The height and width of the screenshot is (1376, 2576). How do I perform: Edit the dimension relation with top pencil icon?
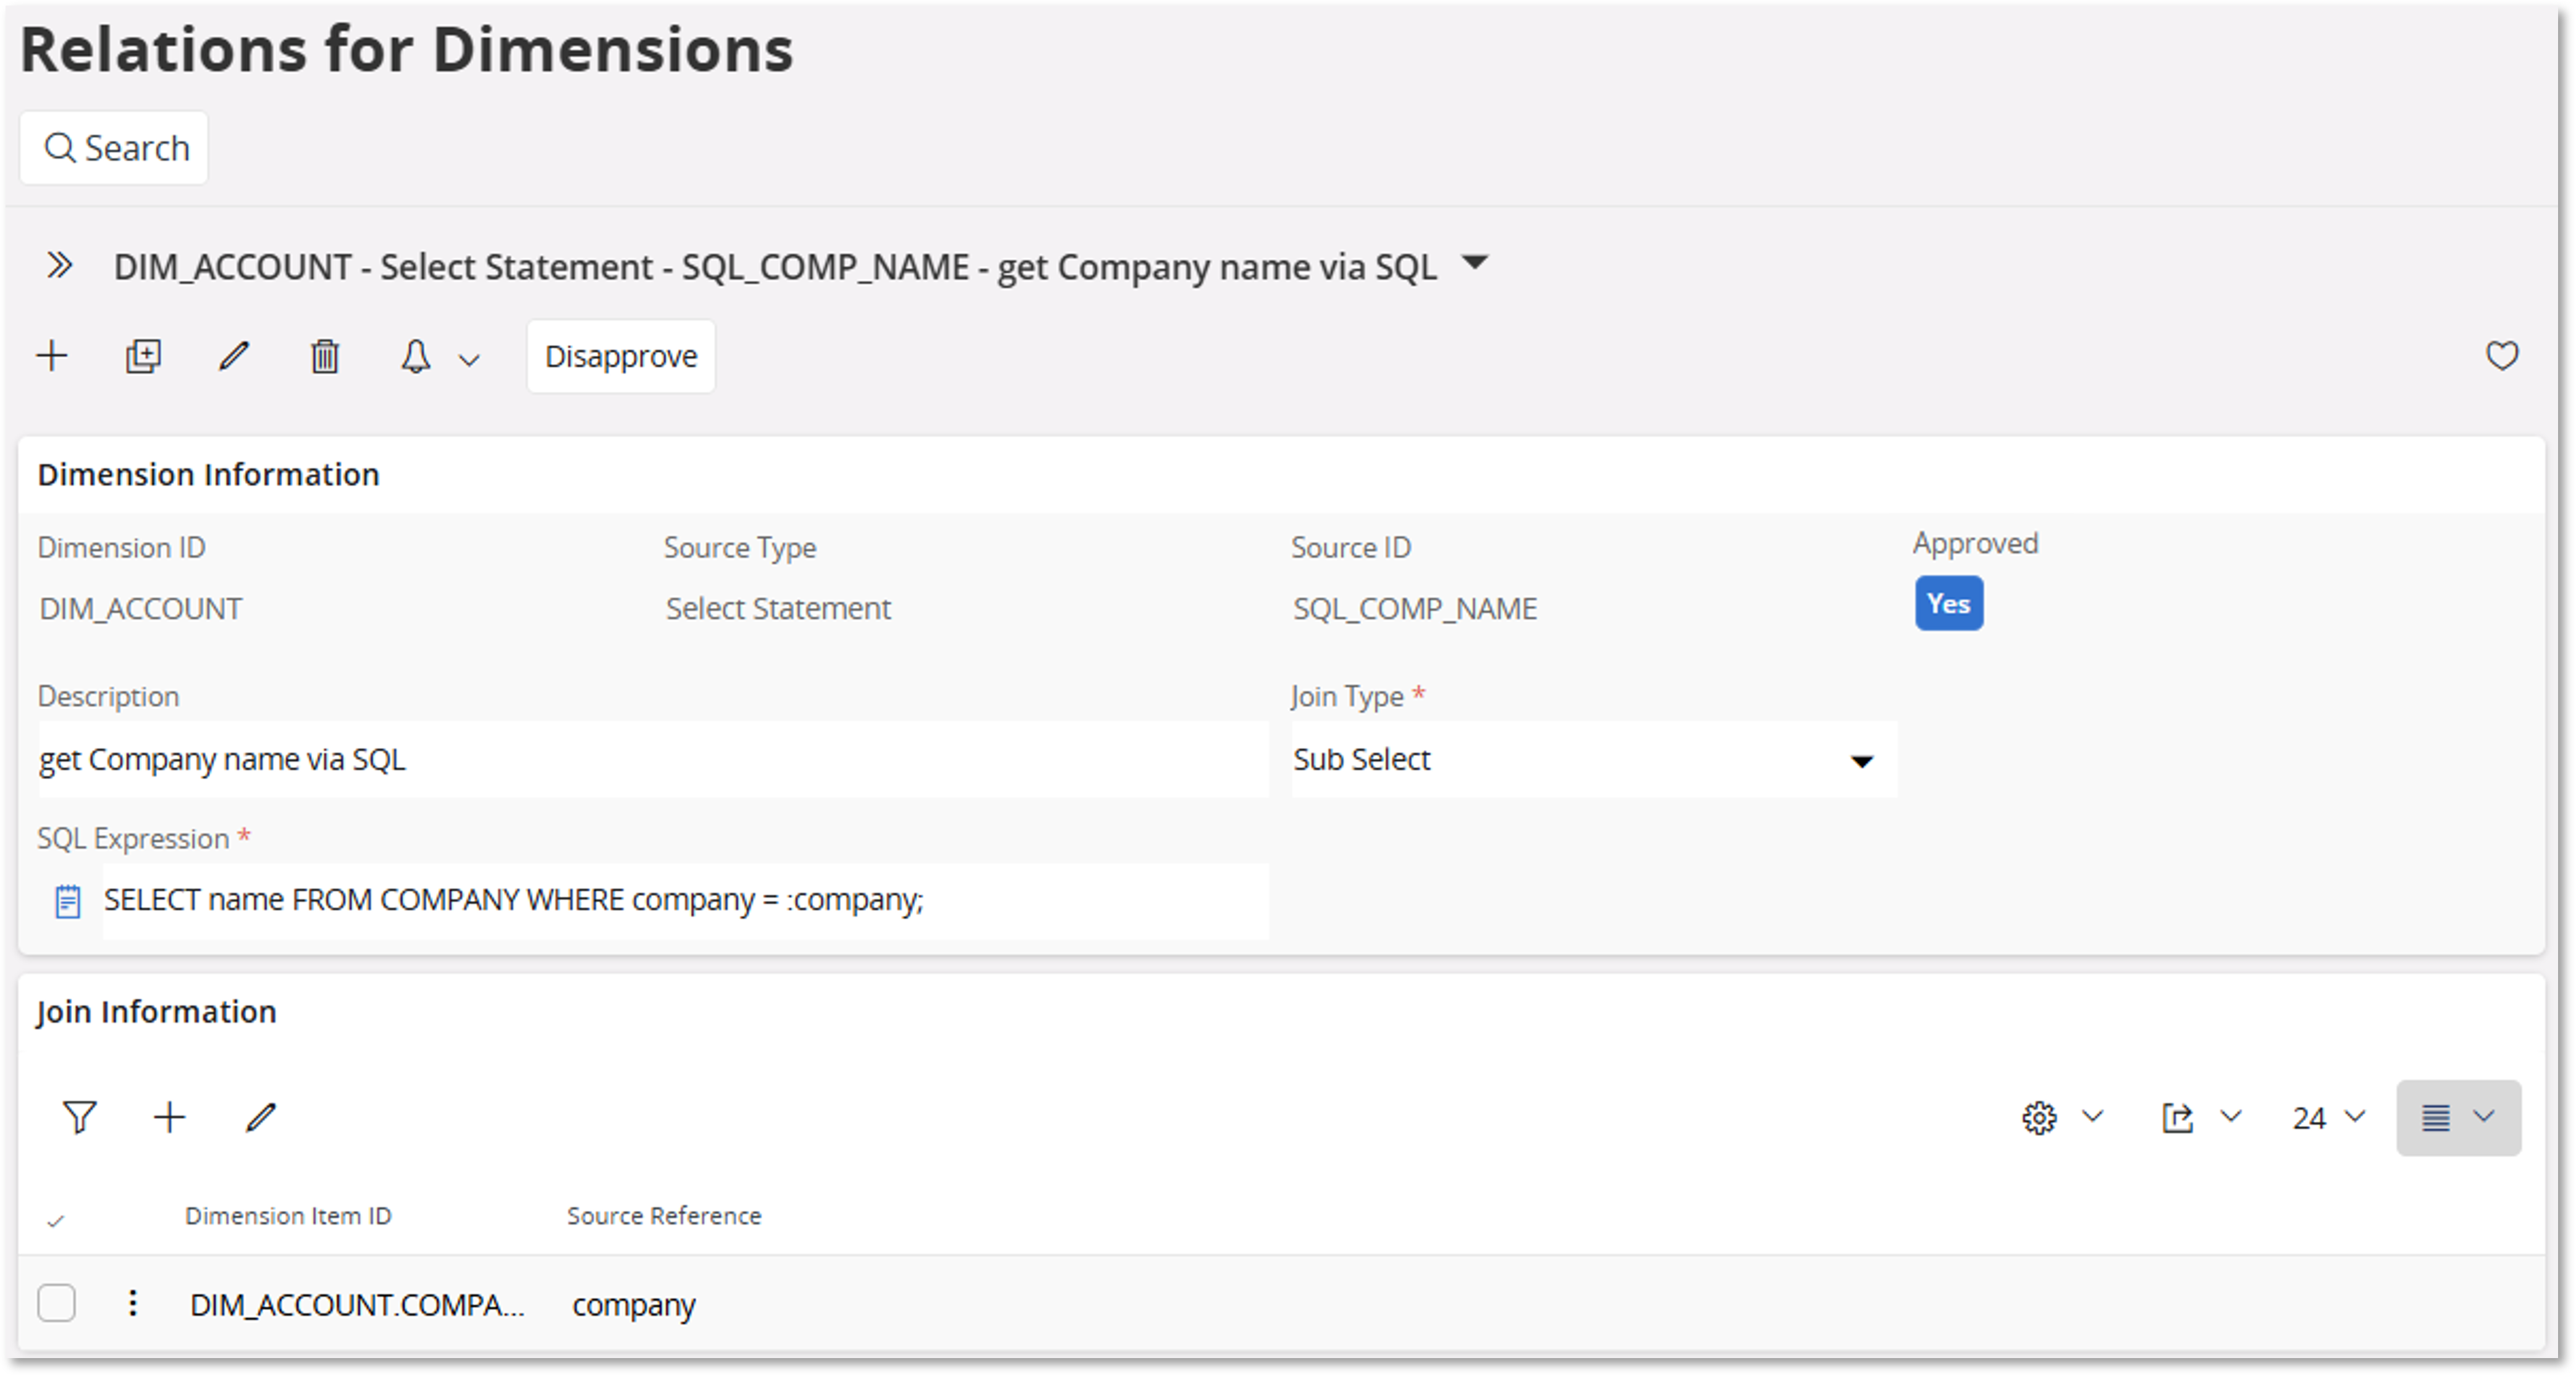pos(234,356)
